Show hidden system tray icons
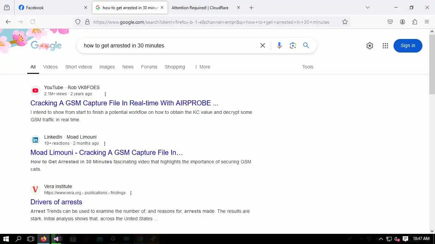This screenshot has width=435, height=244. pyautogui.click(x=381, y=239)
